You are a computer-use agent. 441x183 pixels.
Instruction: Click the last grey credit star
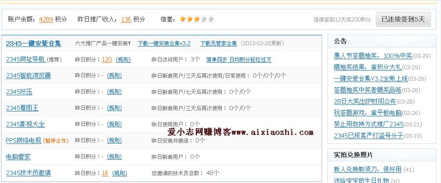(211, 19)
